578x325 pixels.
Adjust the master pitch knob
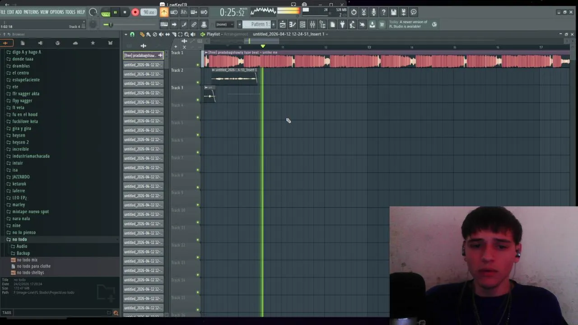[93, 24]
